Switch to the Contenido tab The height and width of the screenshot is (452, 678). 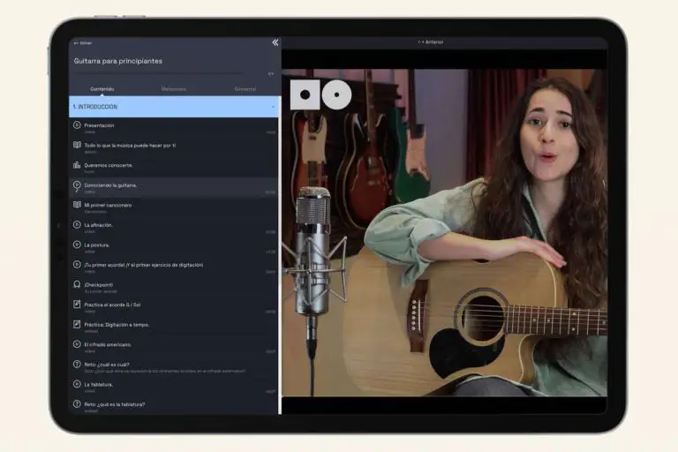tap(102, 89)
